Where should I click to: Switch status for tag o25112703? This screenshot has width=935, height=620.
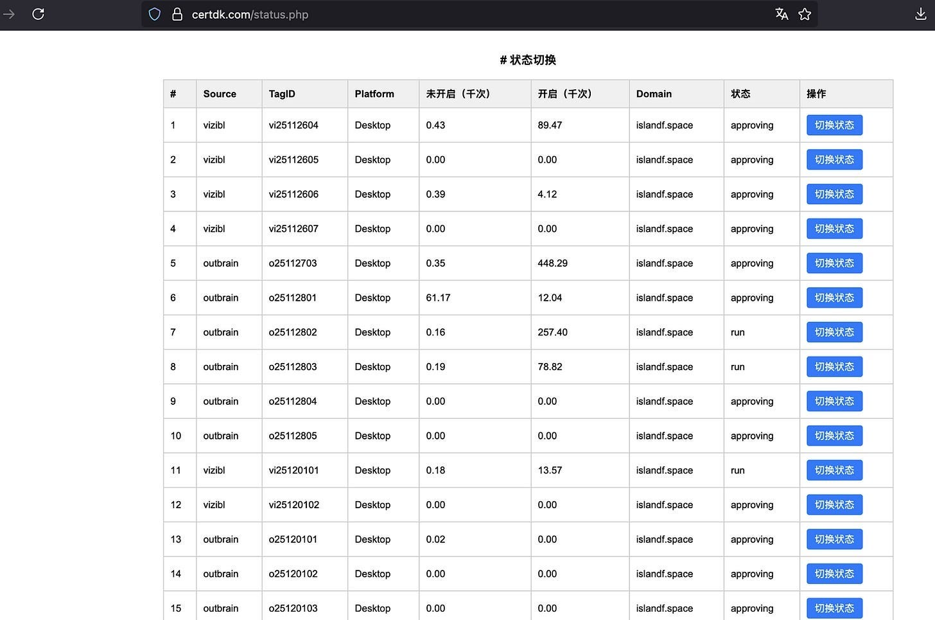(x=834, y=263)
